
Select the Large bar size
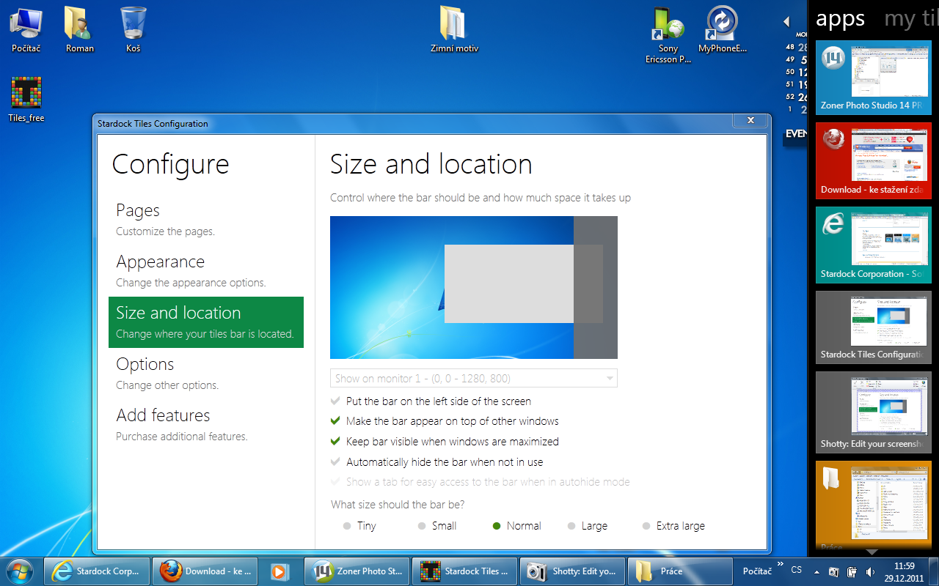[x=588, y=526]
